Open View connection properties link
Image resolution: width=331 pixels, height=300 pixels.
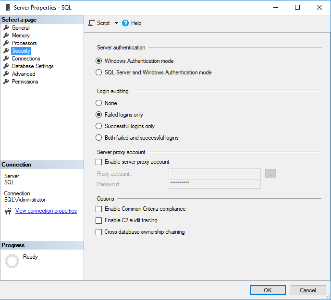coord(46,211)
